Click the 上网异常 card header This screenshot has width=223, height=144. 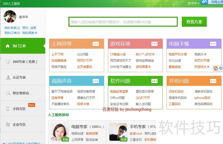coord(77,44)
